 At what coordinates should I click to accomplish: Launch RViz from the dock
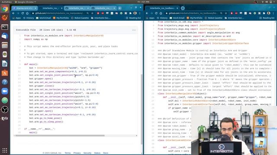coord(5,119)
